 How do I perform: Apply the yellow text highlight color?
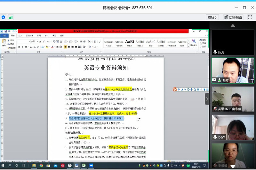click(47, 47)
